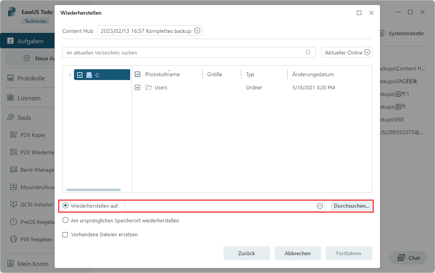This screenshot has height=273, width=435.
Task: Click the Durchsuchen button
Action: pyautogui.click(x=351, y=206)
